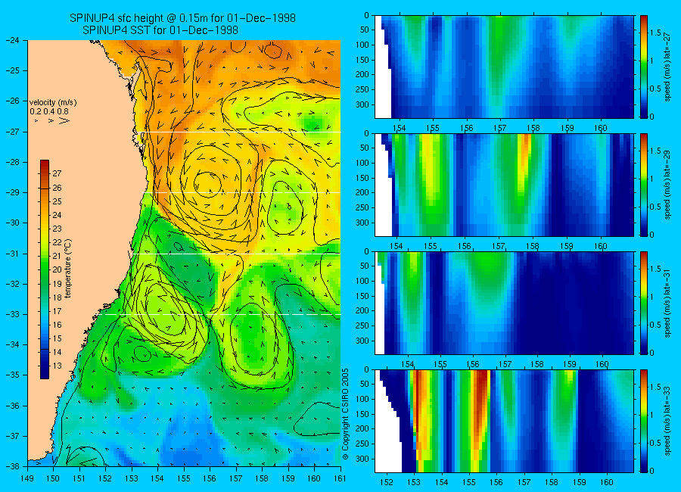Click the speed color bar for lat=-33
The height and width of the screenshot is (492, 681).
click(x=643, y=421)
